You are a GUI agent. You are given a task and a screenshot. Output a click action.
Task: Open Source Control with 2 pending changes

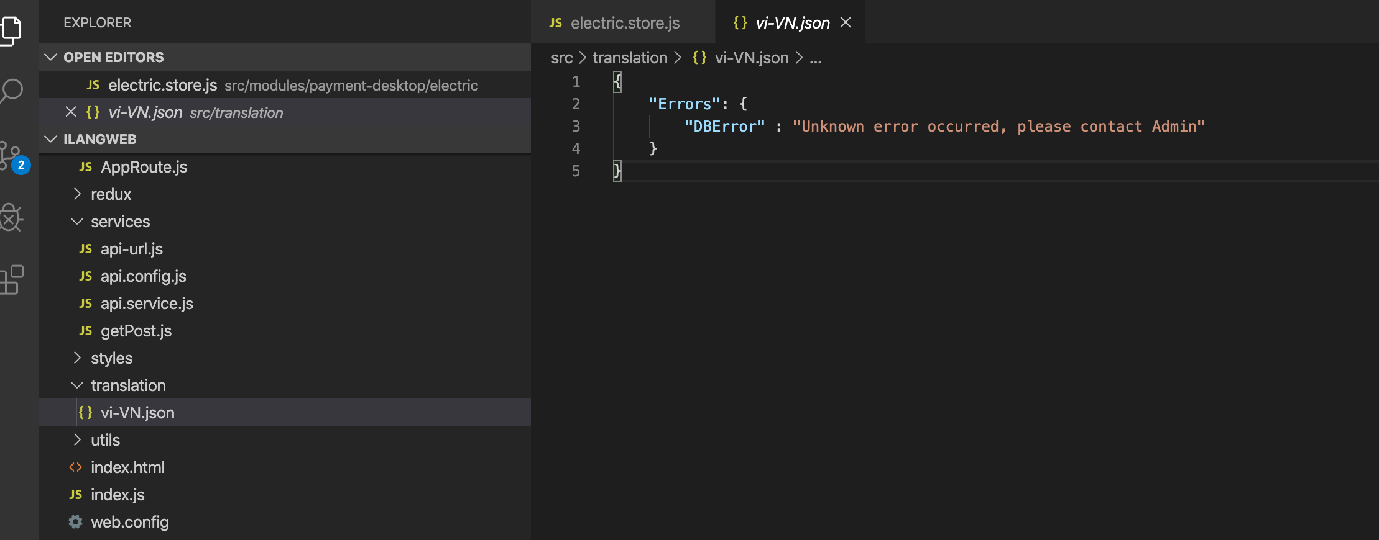pyautogui.click(x=12, y=156)
